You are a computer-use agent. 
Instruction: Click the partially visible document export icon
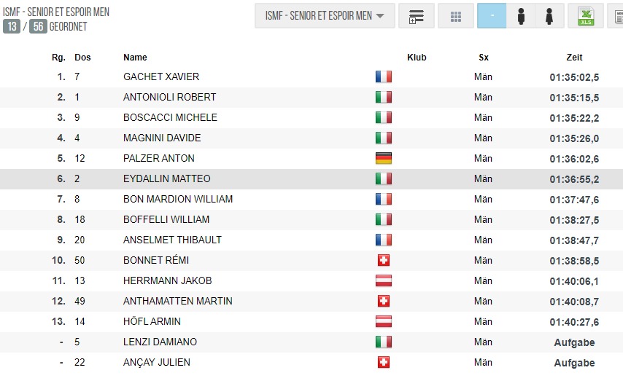617,16
